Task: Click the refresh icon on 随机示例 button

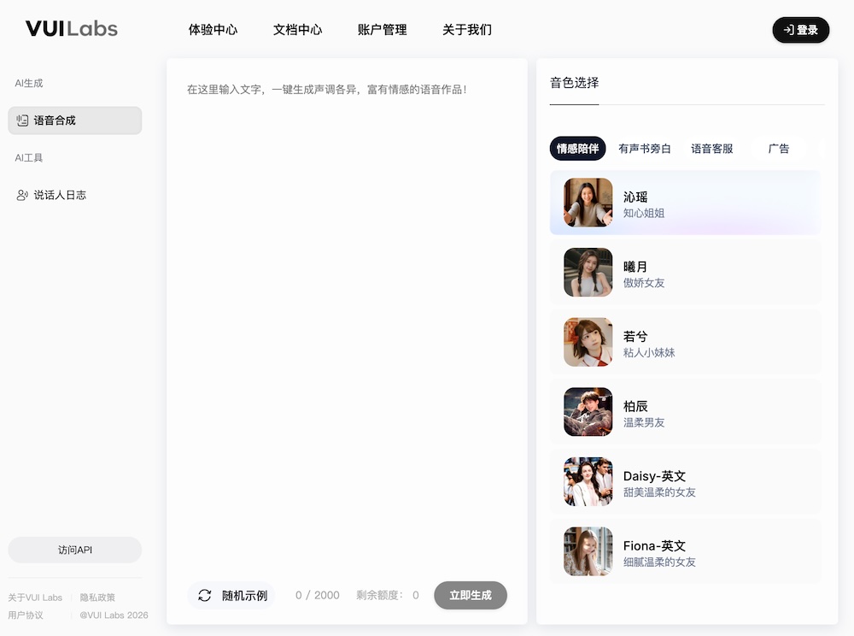Action: (205, 595)
